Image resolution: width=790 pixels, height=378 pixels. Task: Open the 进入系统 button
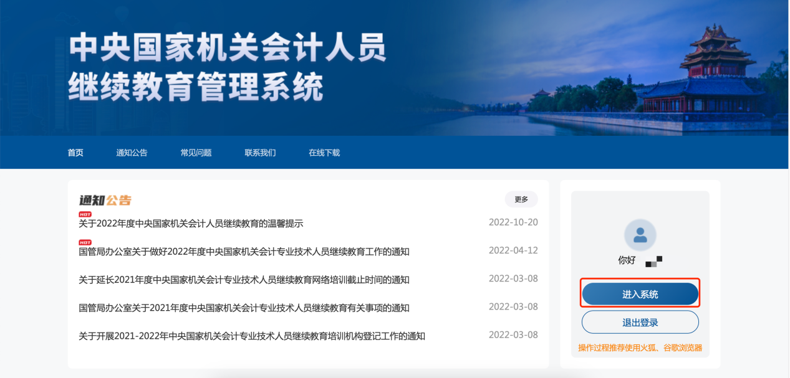pos(639,293)
